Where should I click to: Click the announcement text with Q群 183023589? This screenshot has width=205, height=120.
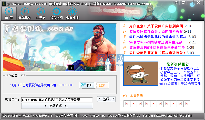42,85
